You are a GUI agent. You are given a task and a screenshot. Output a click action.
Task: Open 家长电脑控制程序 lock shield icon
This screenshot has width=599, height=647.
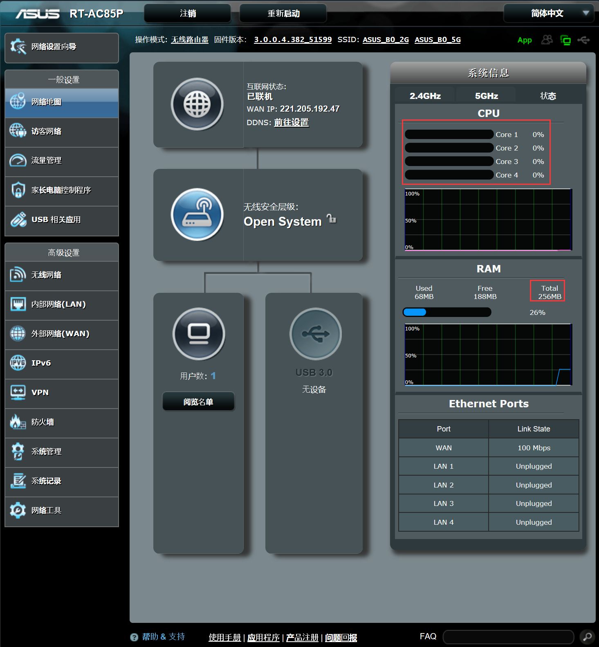[x=18, y=190]
